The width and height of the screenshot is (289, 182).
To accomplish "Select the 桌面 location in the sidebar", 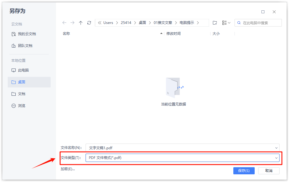I will click(x=29, y=82).
